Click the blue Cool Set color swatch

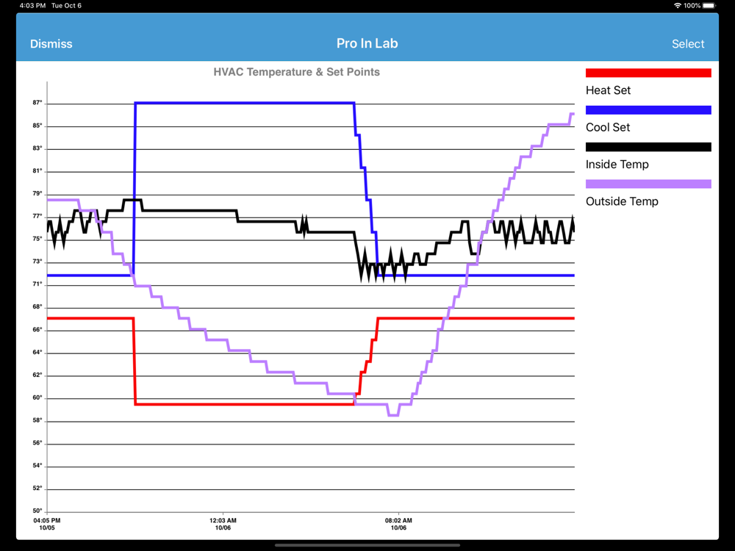click(648, 109)
